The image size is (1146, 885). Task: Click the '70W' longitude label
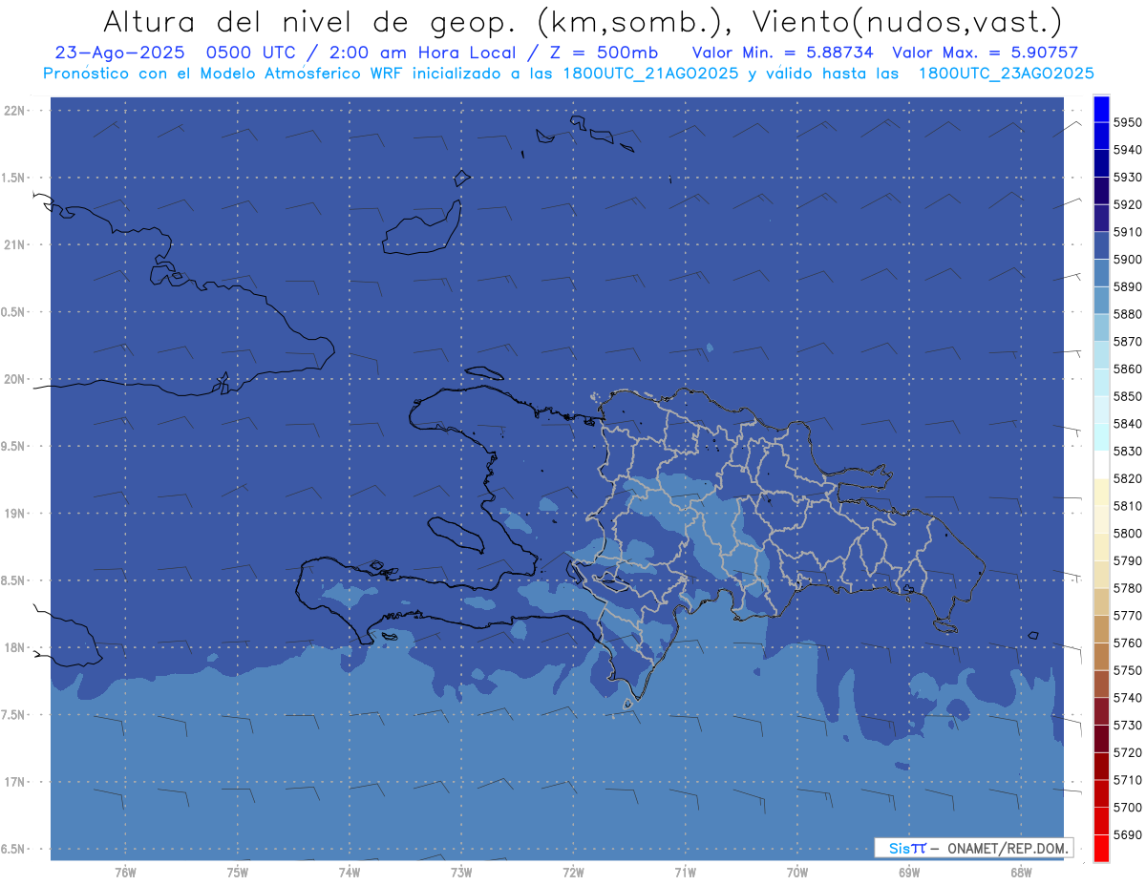[x=797, y=873]
